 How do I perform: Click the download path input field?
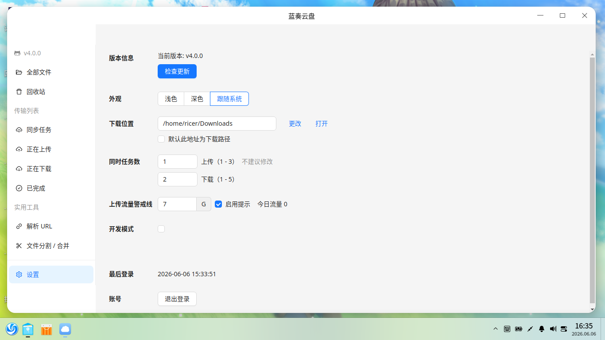click(x=217, y=124)
